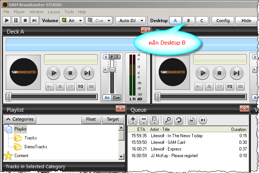Toggle the Air volume button
259x173 pixels.
[68, 20]
